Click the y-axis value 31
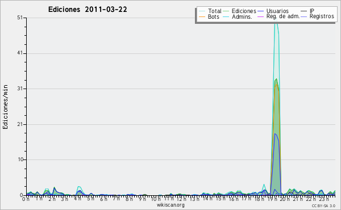This screenshot has width=341, height=210. 20,89
